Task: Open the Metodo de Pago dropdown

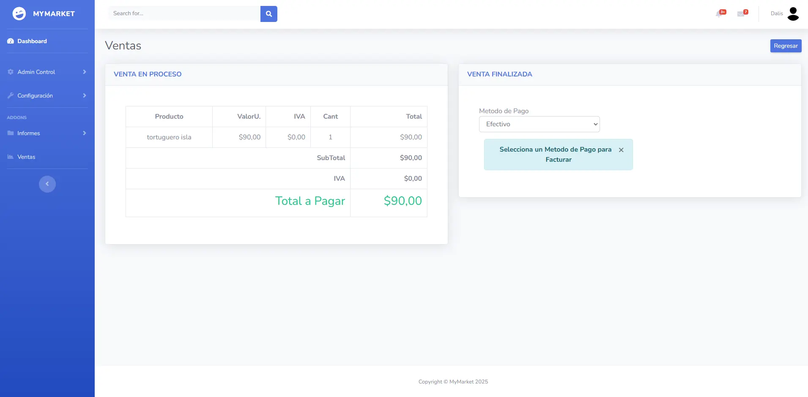Action: (539, 124)
